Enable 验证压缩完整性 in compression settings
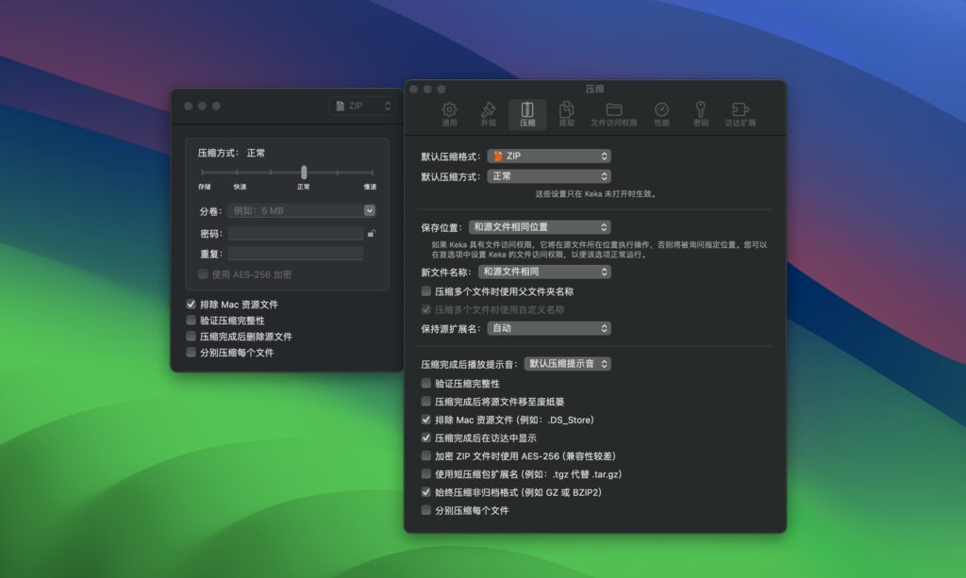Viewport: 966px width, 578px height. point(426,383)
